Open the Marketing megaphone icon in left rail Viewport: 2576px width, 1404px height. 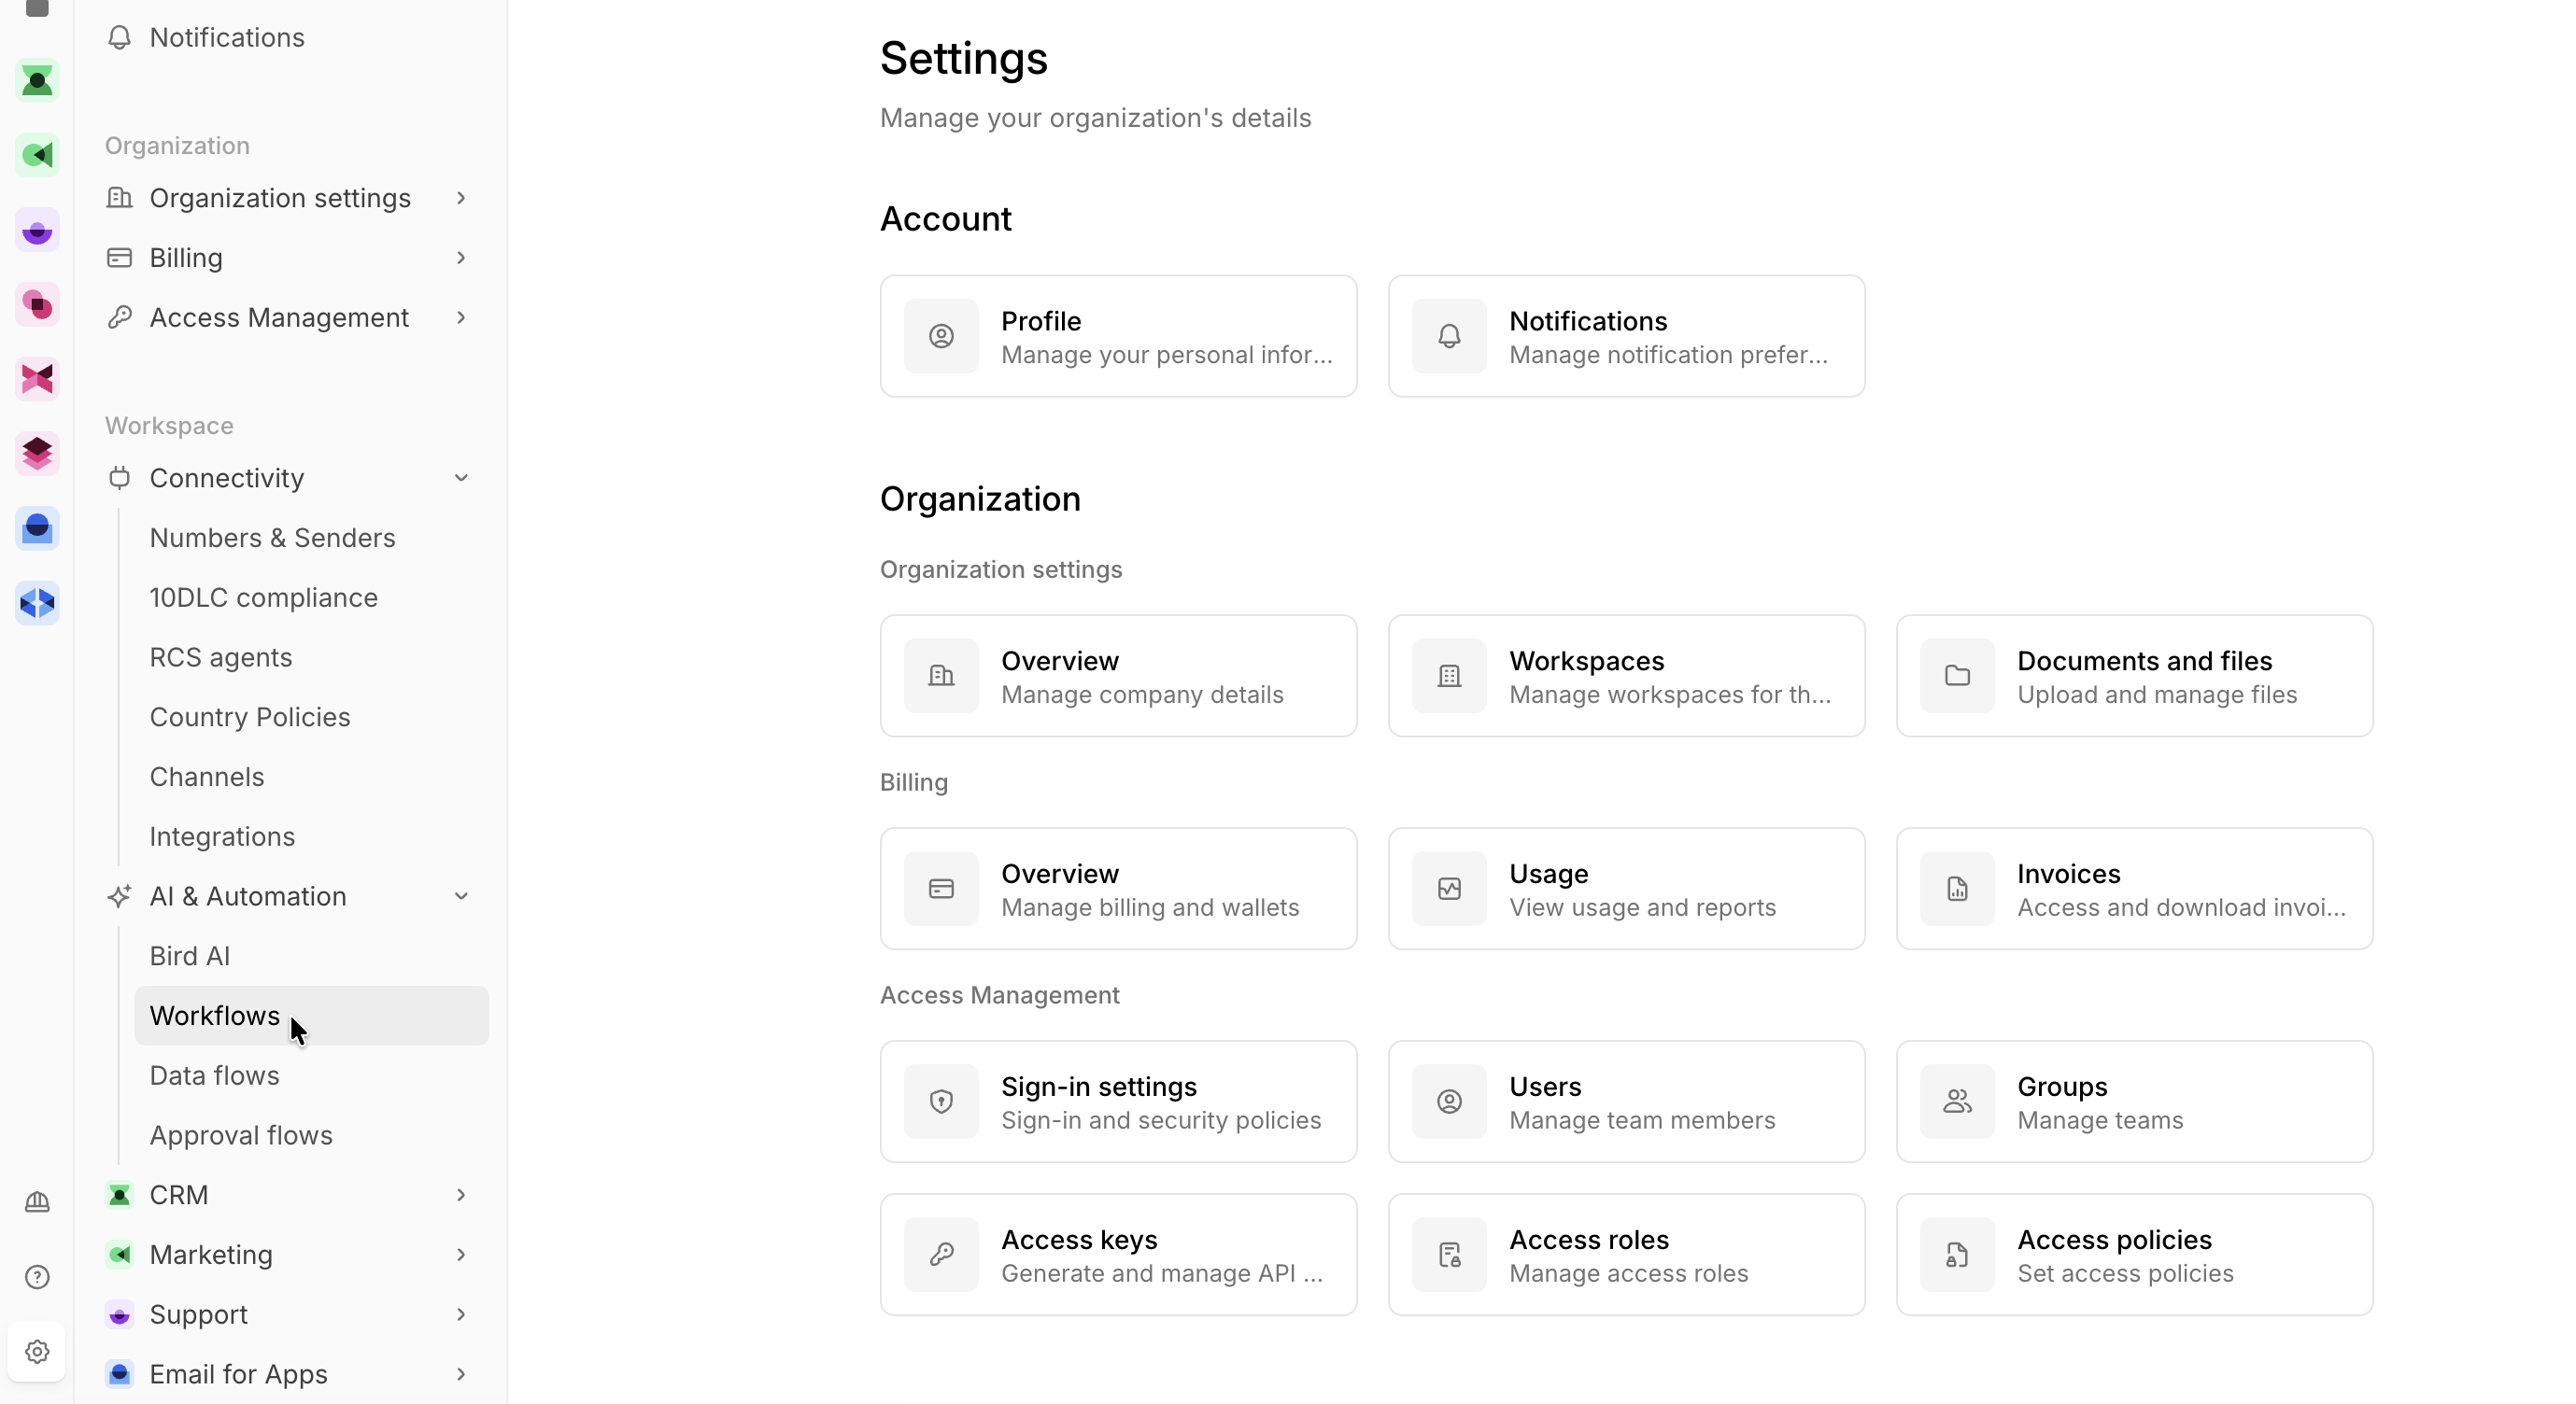pyautogui.click(x=37, y=156)
